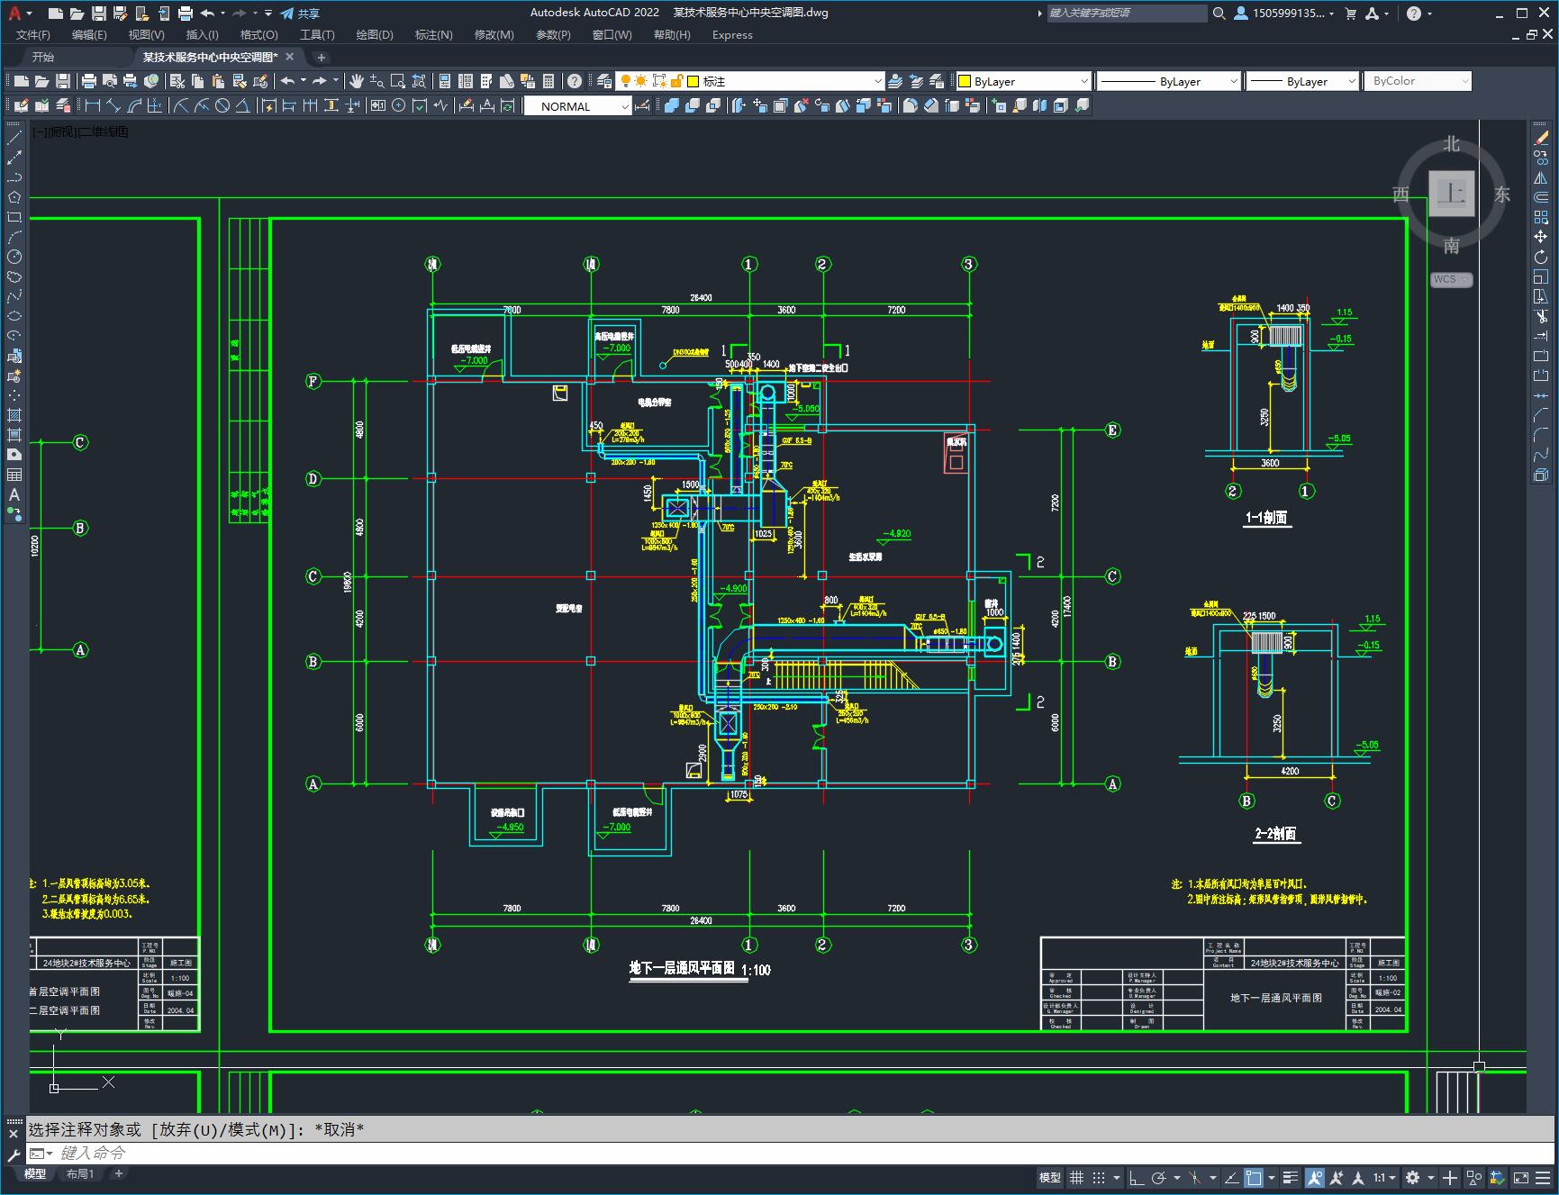Select the Table tool in draw toolbar
The height and width of the screenshot is (1195, 1559).
point(14,475)
